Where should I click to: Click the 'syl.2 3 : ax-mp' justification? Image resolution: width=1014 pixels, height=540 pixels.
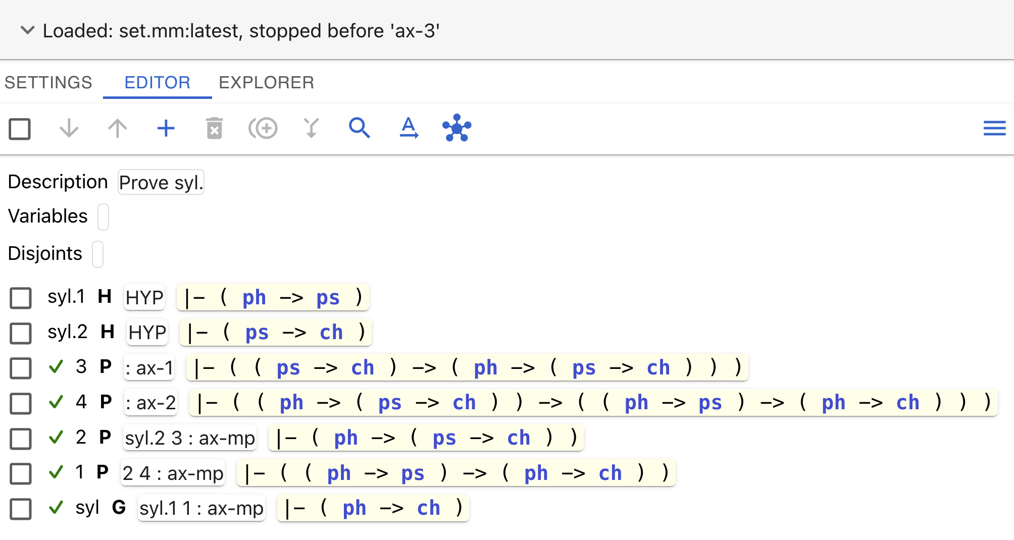pos(190,438)
